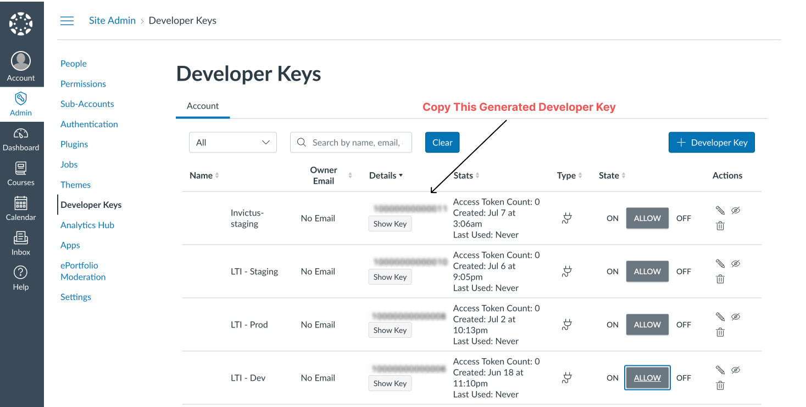Open the Dashboard from global navigation
The width and height of the screenshot is (806, 407).
pyautogui.click(x=21, y=138)
